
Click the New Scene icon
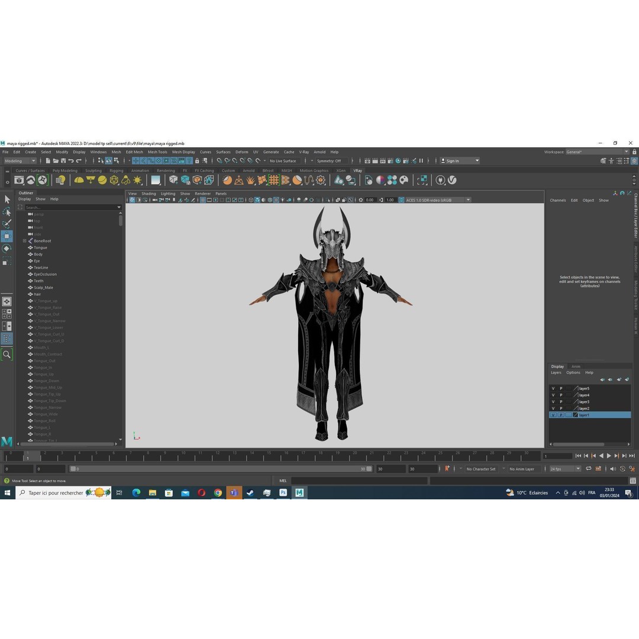tap(48, 160)
